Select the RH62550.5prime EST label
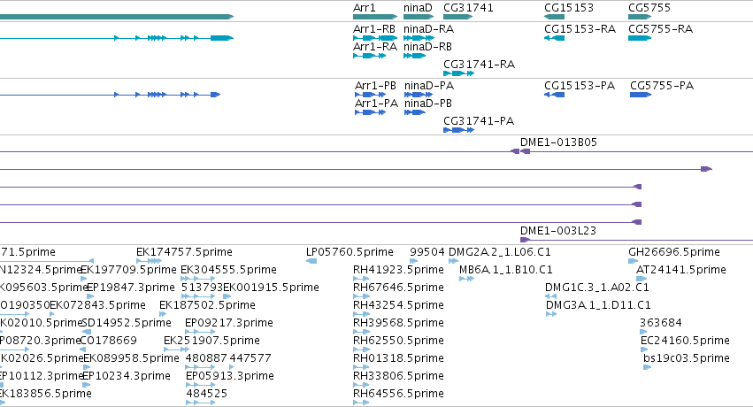Viewport: 753px width, 407px height. tap(398, 341)
